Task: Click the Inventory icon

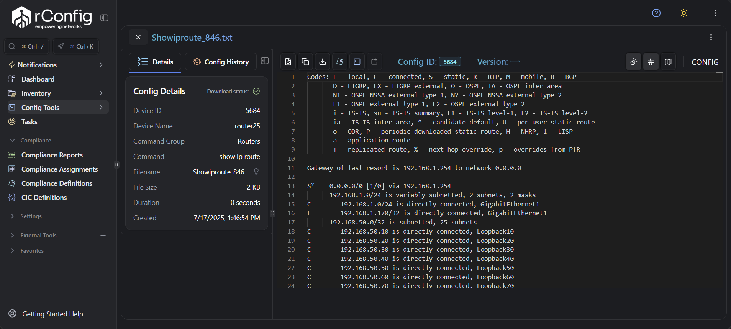Action: click(x=12, y=93)
